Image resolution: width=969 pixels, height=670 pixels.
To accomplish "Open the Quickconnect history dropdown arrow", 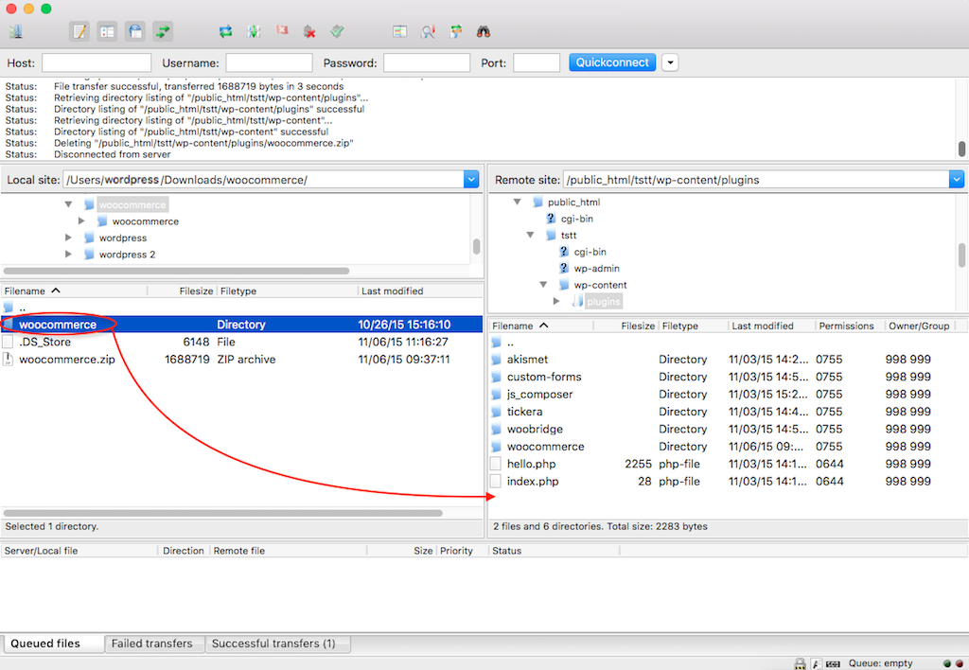I will (670, 62).
